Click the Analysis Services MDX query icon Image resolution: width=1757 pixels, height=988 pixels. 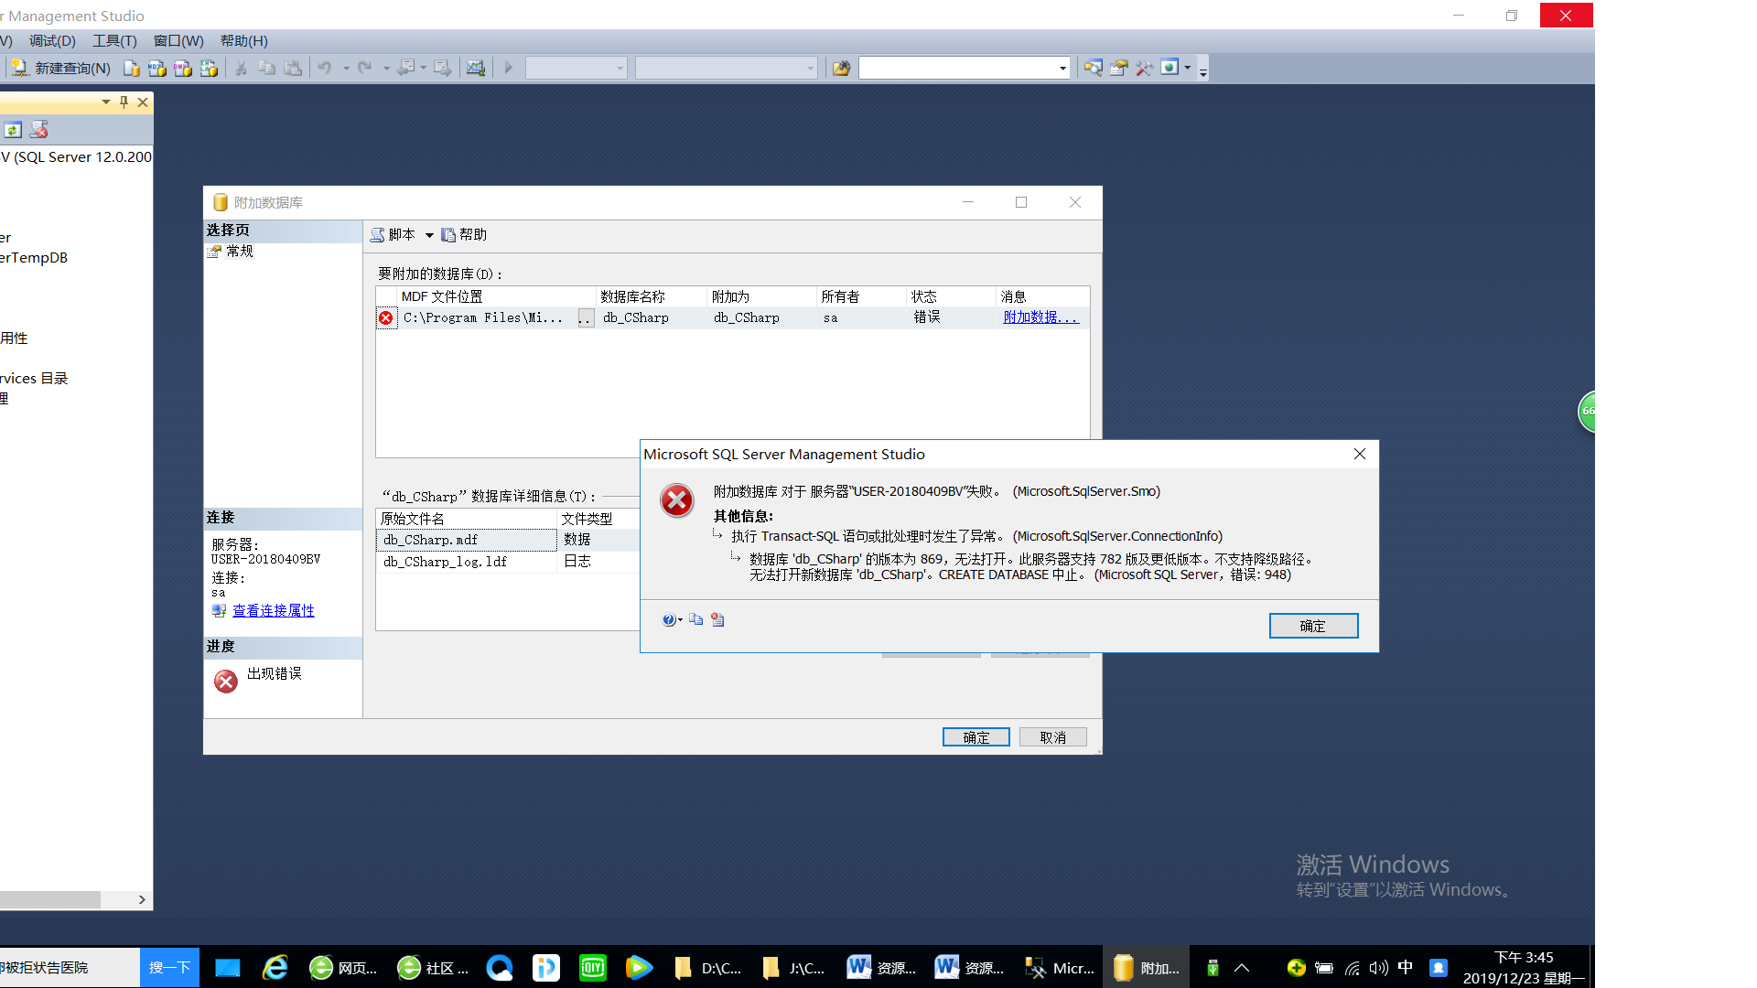pos(157,68)
